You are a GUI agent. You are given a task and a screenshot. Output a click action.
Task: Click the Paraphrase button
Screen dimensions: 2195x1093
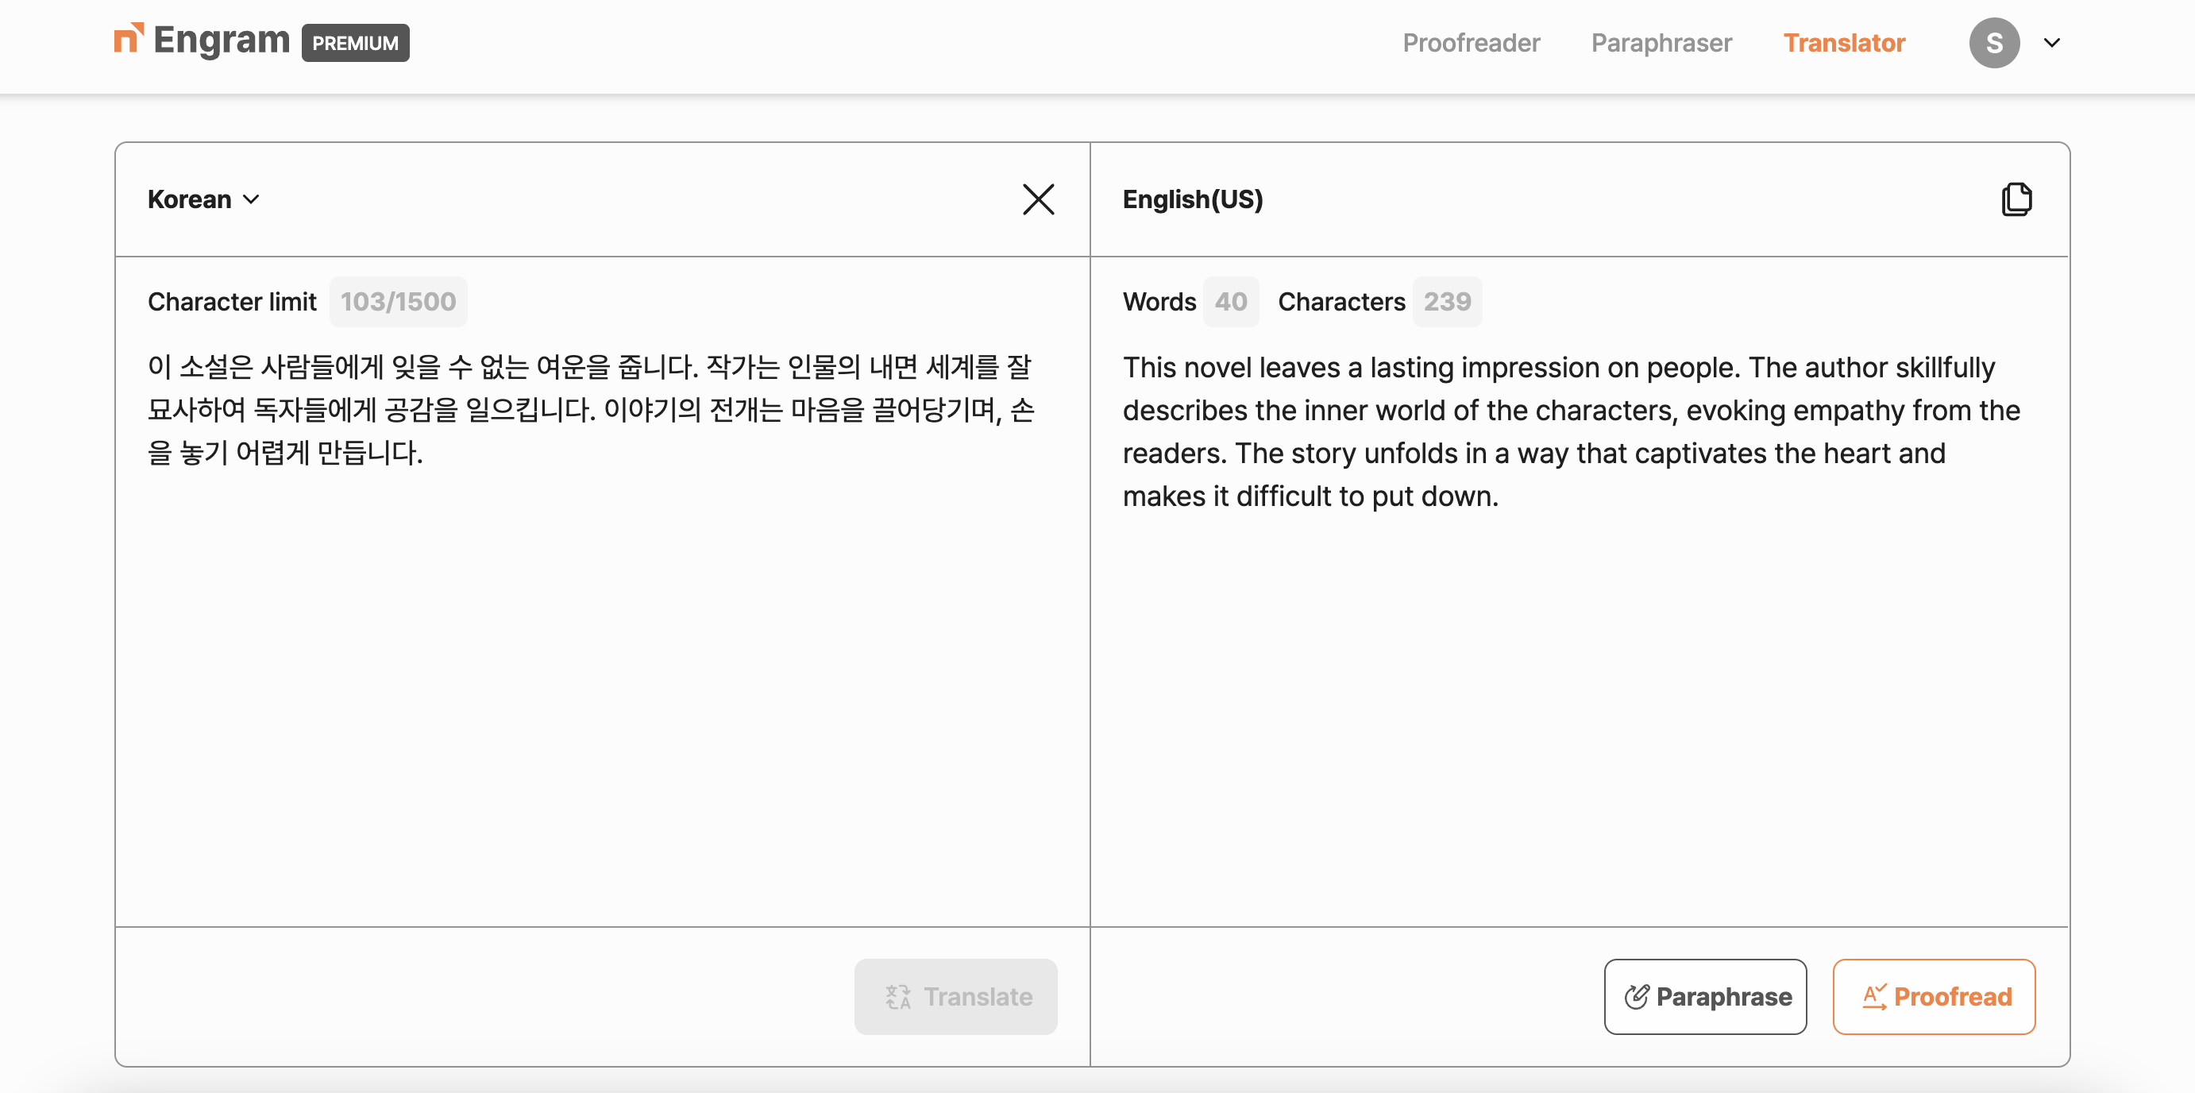[x=1705, y=997]
